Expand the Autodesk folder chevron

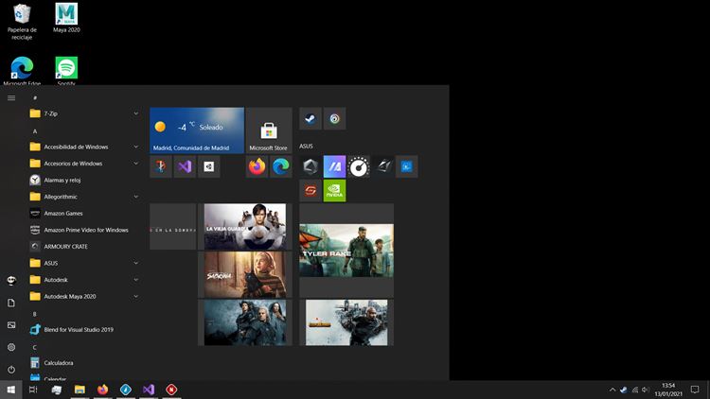(135, 280)
